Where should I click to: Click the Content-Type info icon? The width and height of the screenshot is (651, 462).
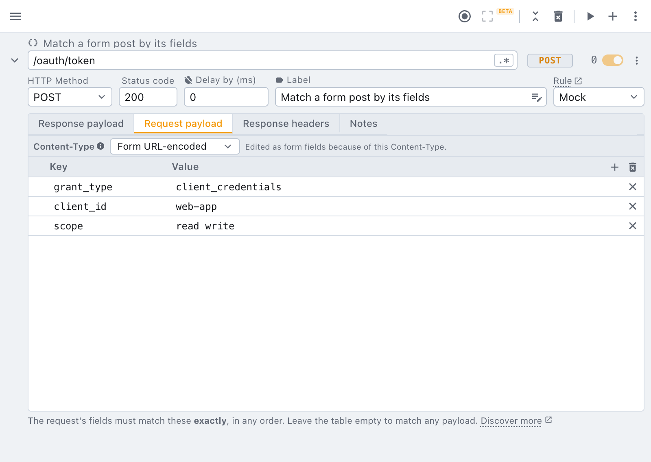(100, 146)
